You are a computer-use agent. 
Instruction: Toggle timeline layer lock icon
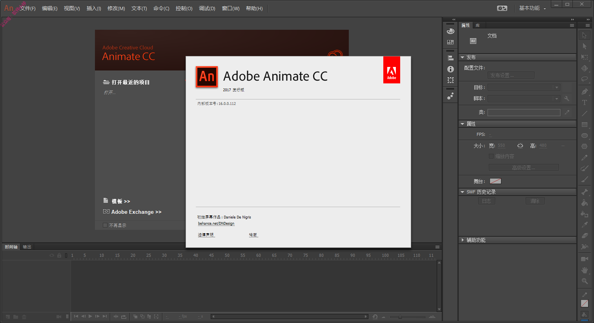(59, 255)
